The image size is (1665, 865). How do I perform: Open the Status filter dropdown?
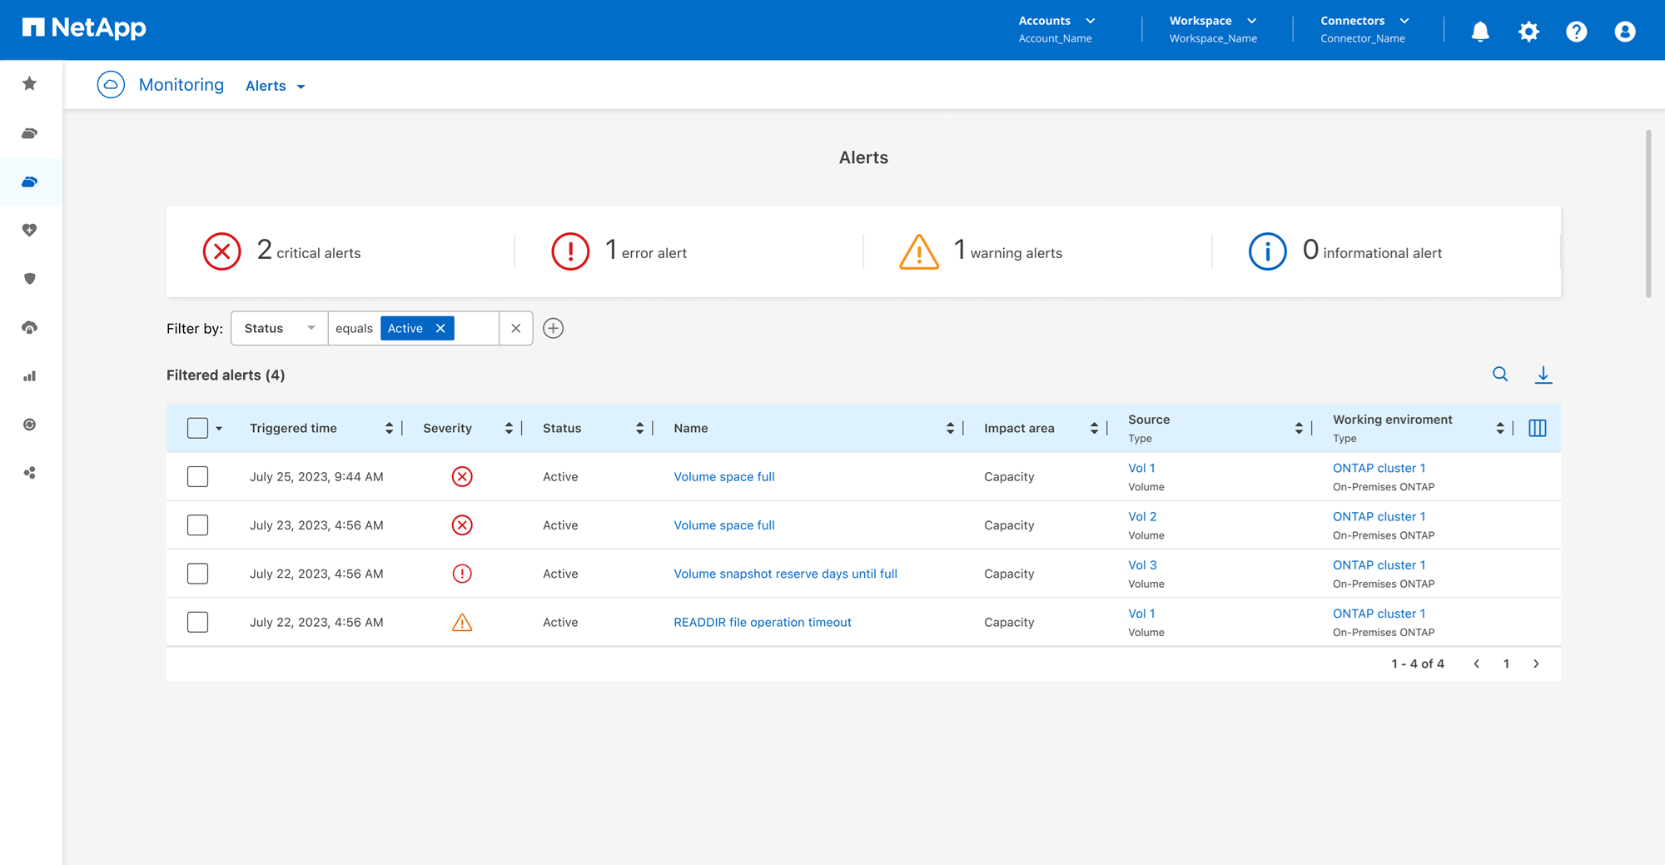point(279,328)
